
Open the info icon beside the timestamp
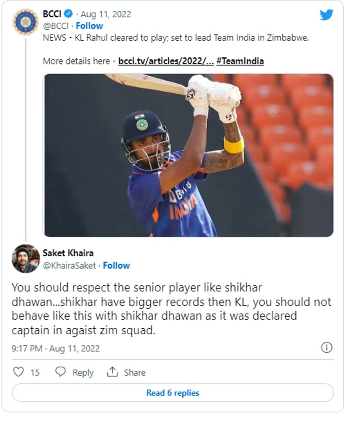326,347
